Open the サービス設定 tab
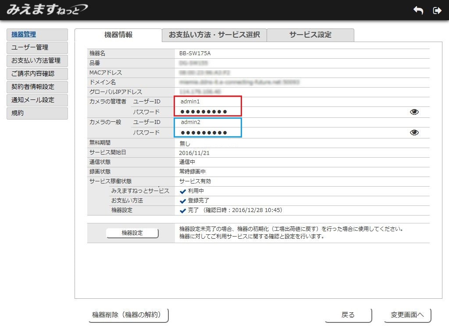This screenshot has height=336, width=449. 310,35
